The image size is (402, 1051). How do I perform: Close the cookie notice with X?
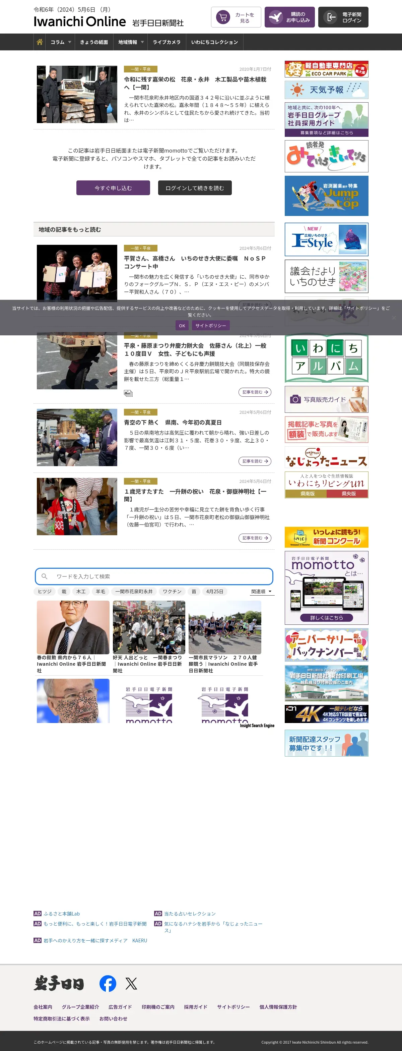[x=393, y=318]
